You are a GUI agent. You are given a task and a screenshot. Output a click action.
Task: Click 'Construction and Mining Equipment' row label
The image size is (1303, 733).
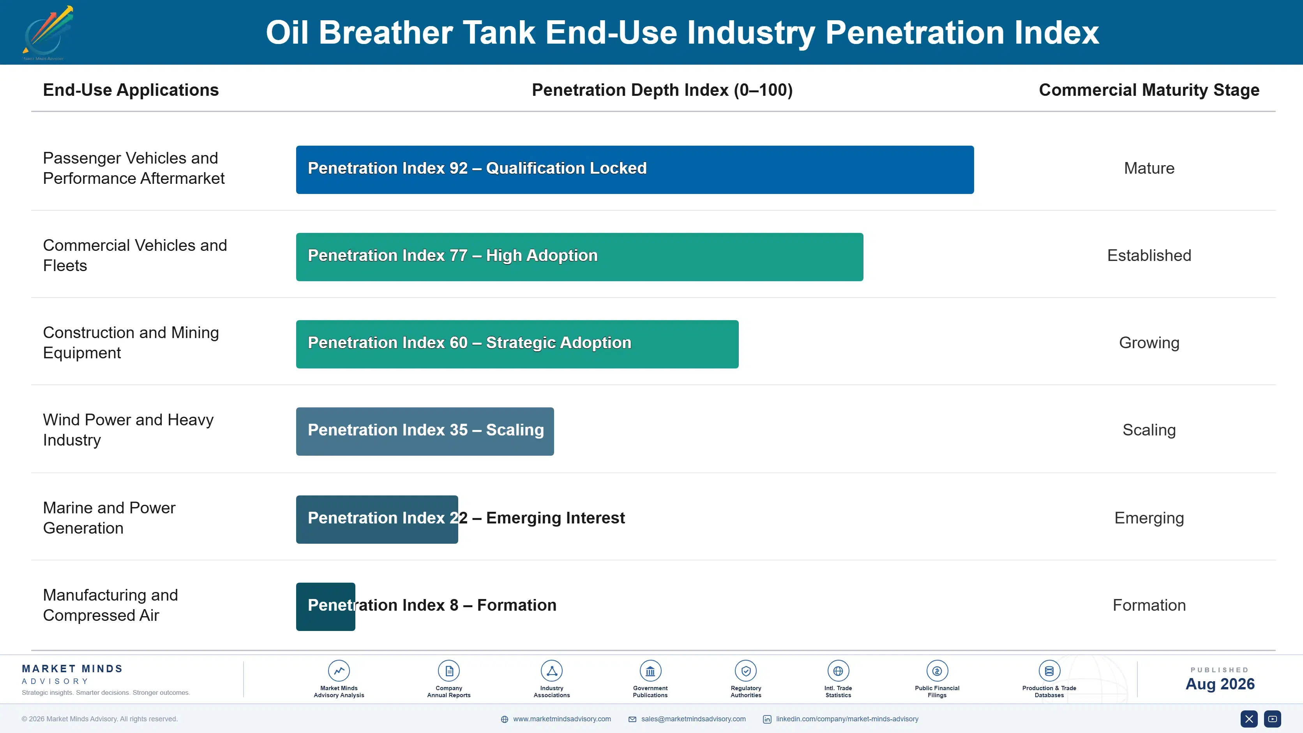(x=131, y=342)
